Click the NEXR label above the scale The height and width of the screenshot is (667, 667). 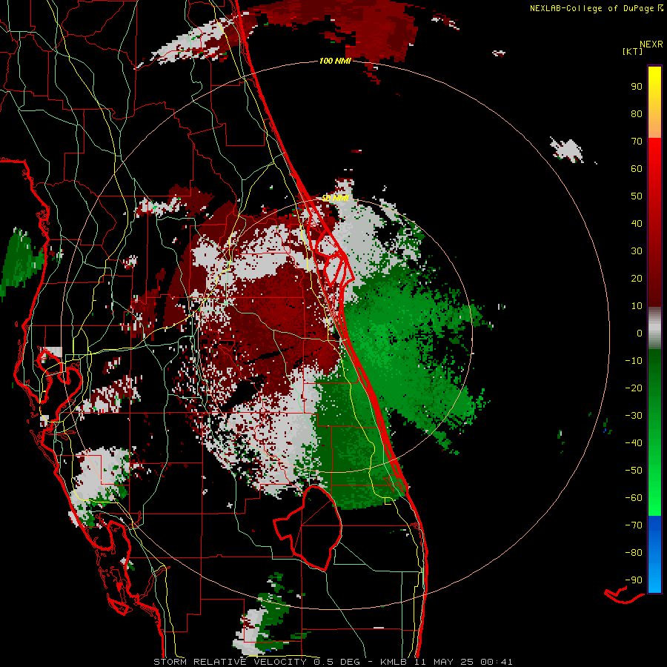click(651, 44)
